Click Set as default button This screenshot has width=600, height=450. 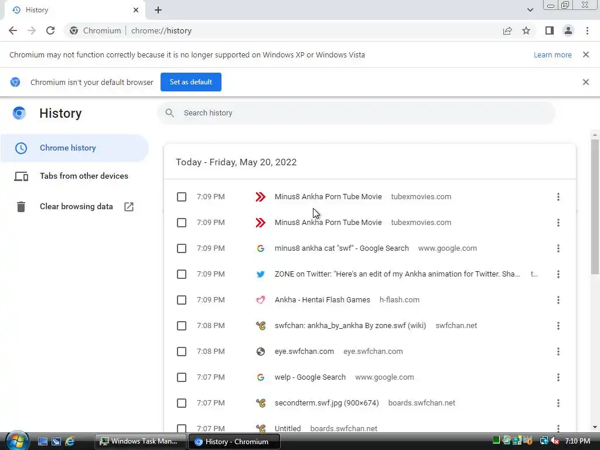[191, 82]
